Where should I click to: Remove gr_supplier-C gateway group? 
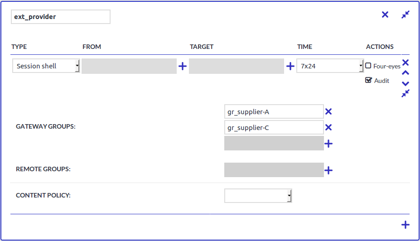coord(328,128)
